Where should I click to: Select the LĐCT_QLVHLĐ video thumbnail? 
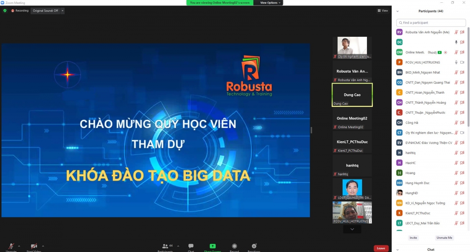[352, 189]
